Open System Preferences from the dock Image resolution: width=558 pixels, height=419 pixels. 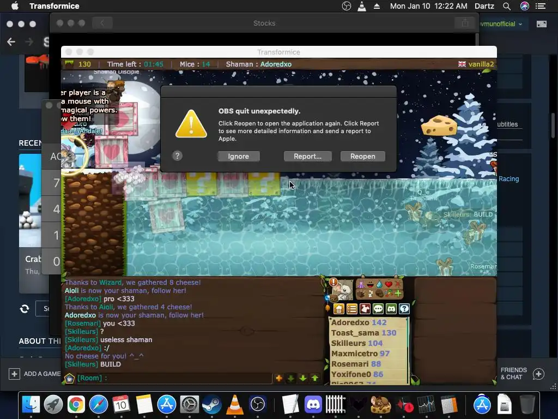(x=189, y=404)
